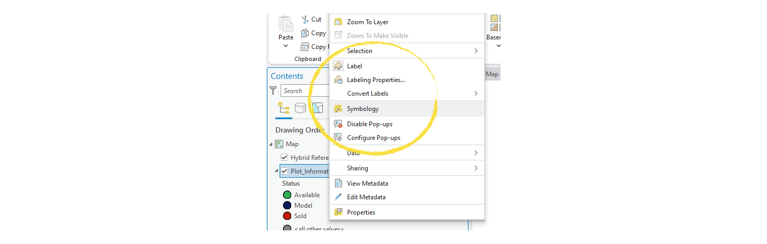Expand the Paste dropdown arrow
The height and width of the screenshot is (244, 767).
click(286, 46)
